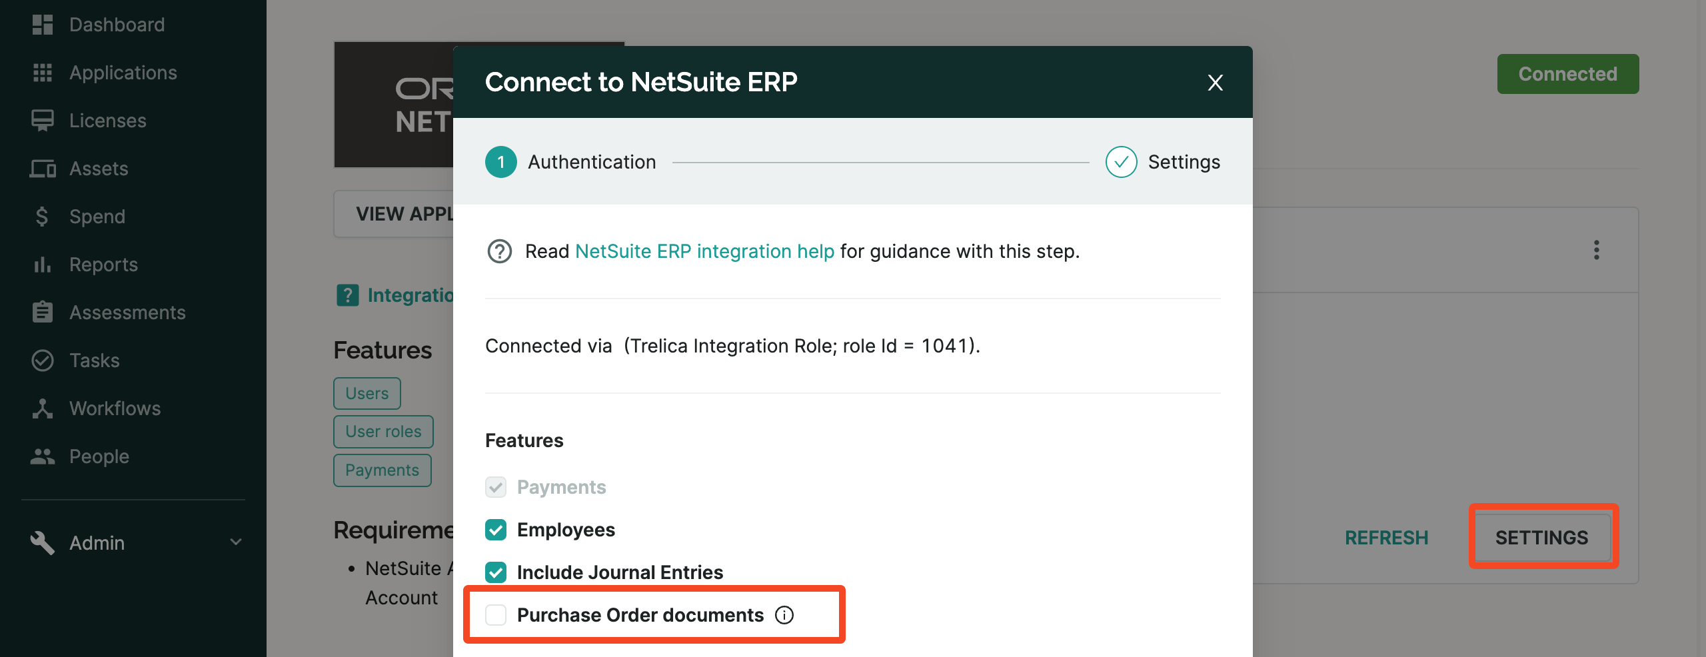
Task: Click the Authentication step label
Action: tap(592, 162)
